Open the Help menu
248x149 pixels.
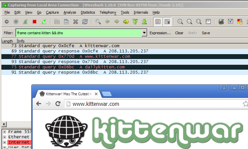tap(156, 12)
